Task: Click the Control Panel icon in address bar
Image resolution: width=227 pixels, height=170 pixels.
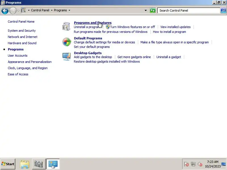Action: click(24, 10)
